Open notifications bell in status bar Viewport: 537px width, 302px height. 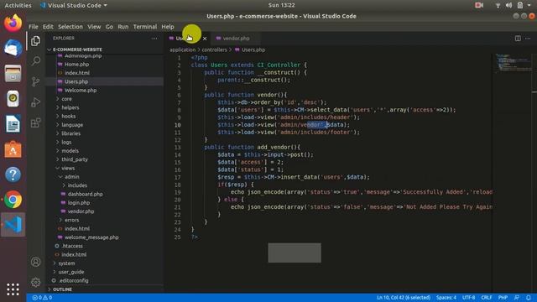[x=529, y=298]
